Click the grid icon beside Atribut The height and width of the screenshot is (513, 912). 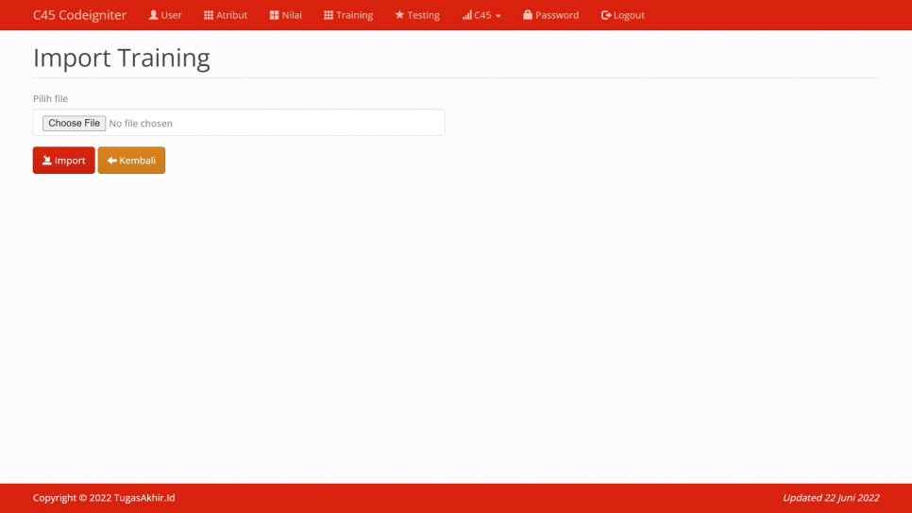click(209, 15)
